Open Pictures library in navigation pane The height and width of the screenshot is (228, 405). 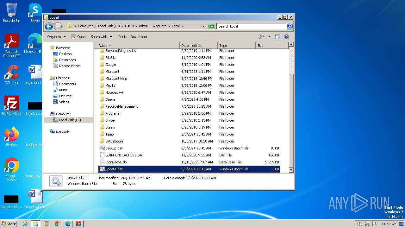click(65, 96)
